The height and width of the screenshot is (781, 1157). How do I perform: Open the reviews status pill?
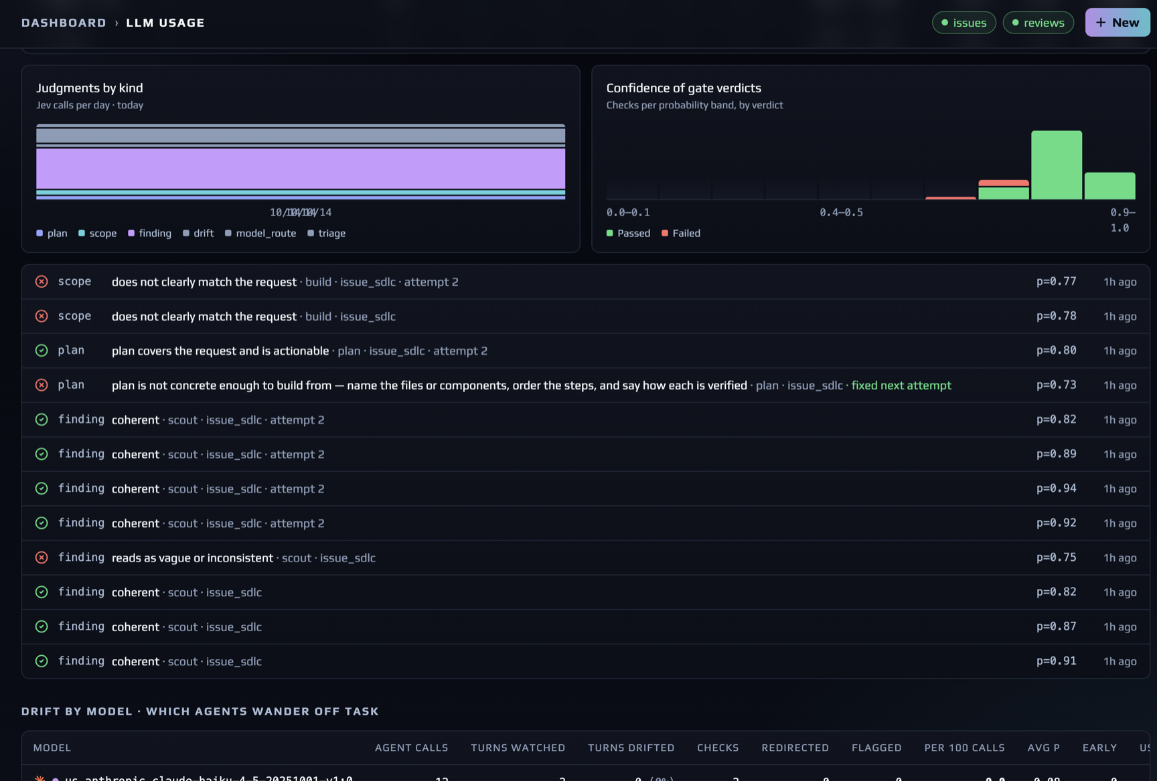1038,23
